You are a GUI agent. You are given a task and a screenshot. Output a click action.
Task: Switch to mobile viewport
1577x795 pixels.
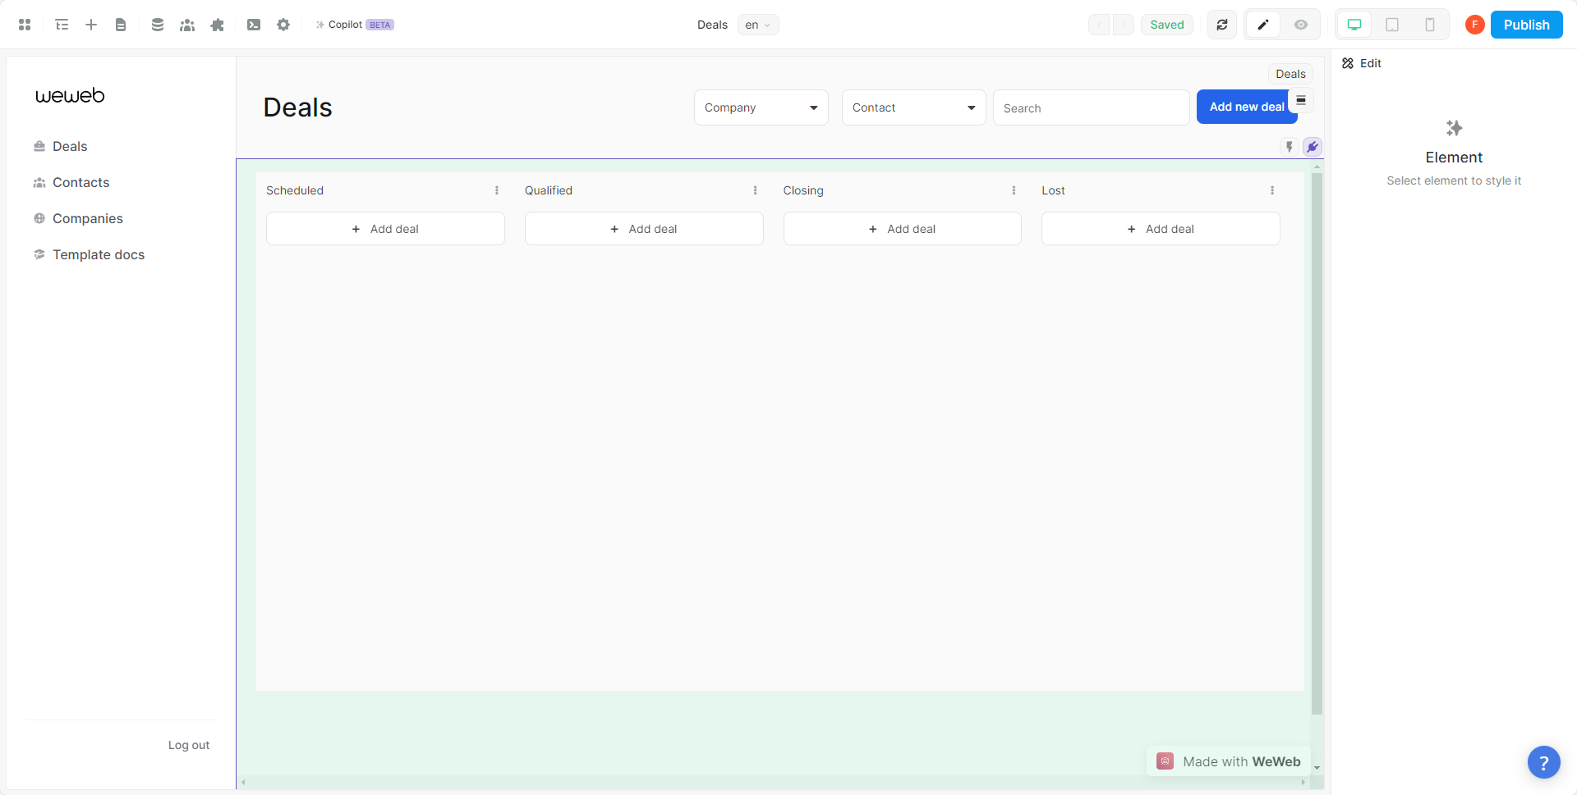click(1430, 25)
